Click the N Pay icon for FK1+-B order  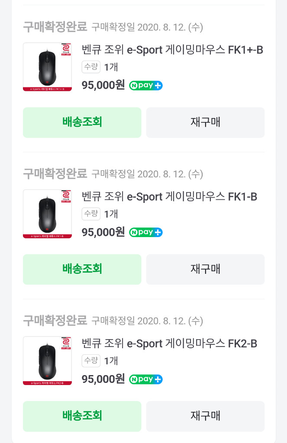click(x=145, y=86)
